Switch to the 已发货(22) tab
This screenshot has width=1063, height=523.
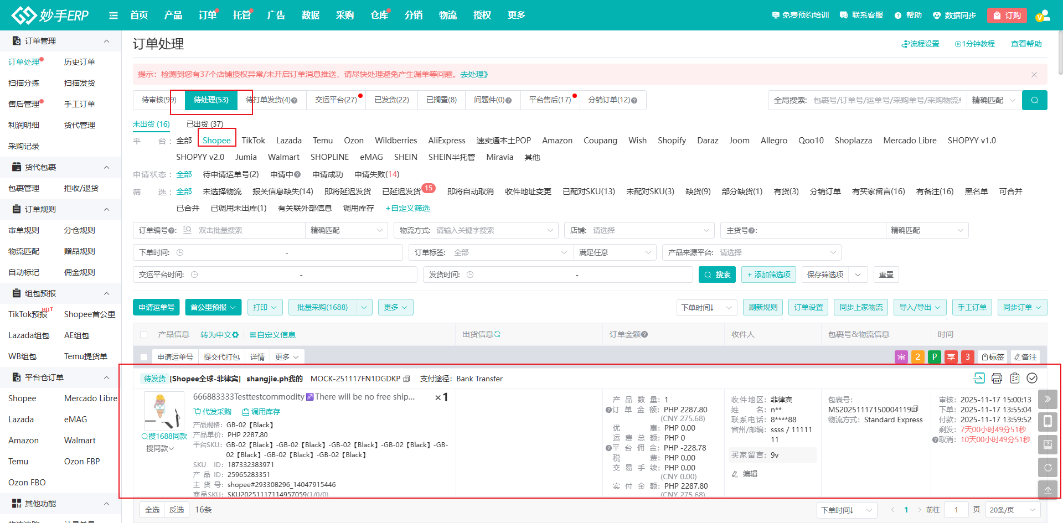coord(391,100)
